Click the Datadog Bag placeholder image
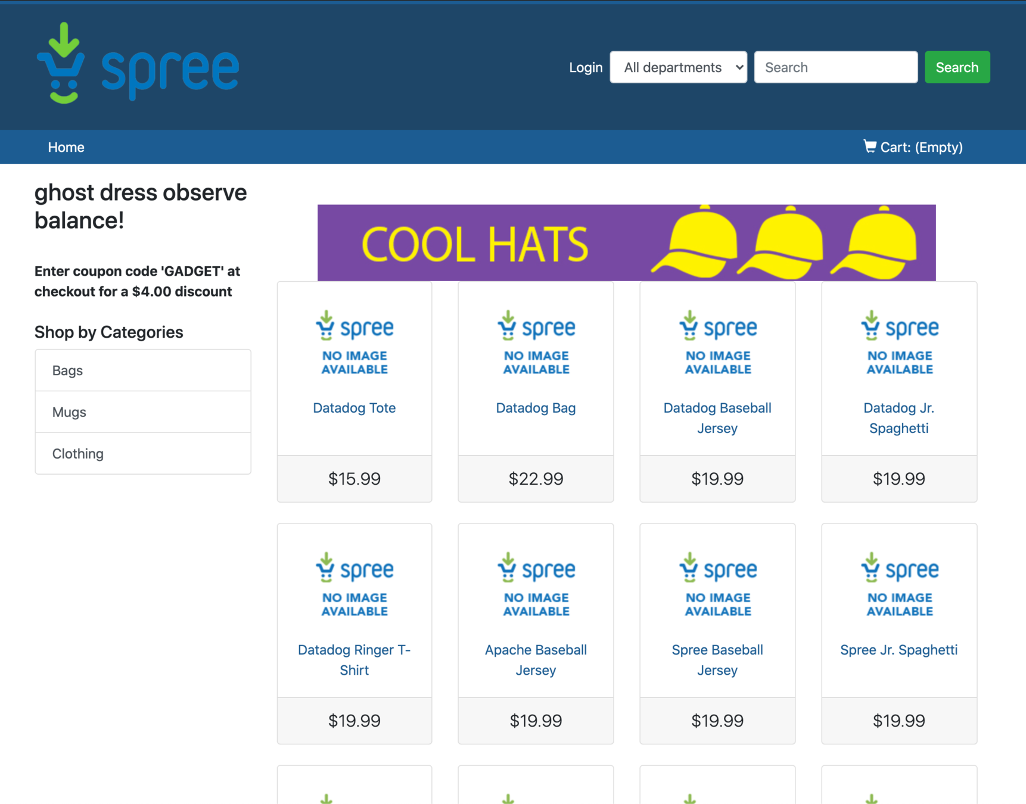 536,342
